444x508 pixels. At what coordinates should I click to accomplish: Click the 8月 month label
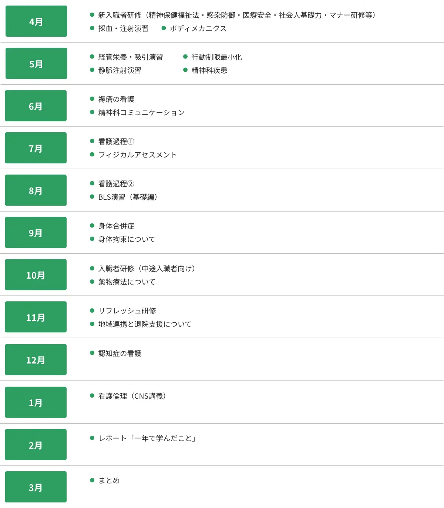pyautogui.click(x=36, y=190)
